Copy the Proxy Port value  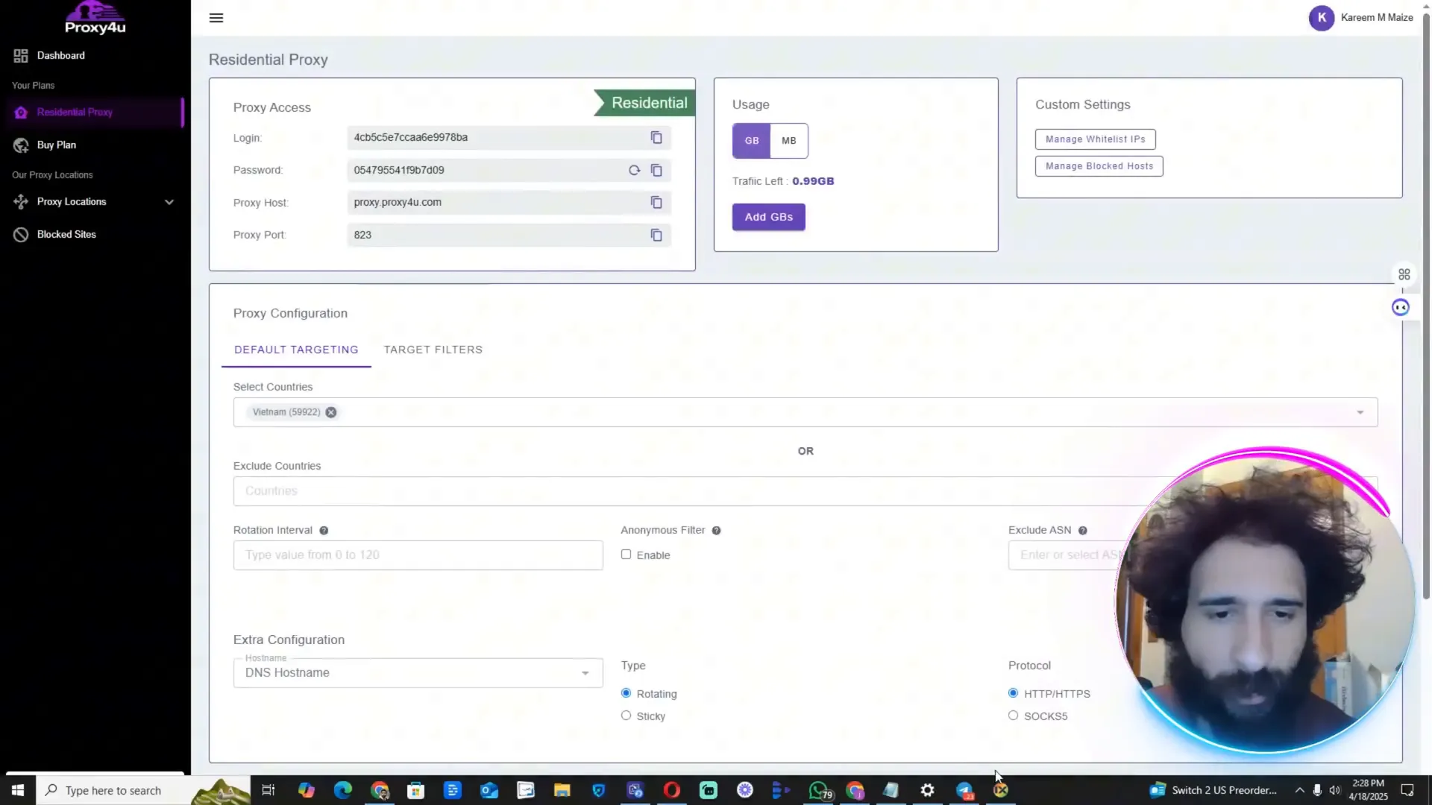[656, 235]
